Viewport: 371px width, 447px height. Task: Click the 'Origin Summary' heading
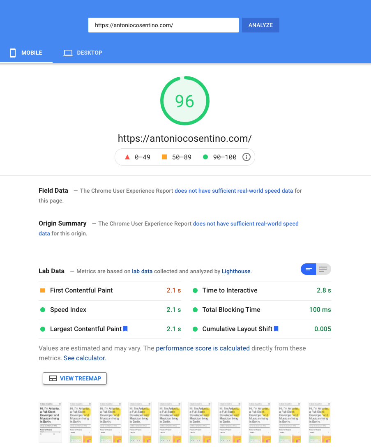point(62,223)
